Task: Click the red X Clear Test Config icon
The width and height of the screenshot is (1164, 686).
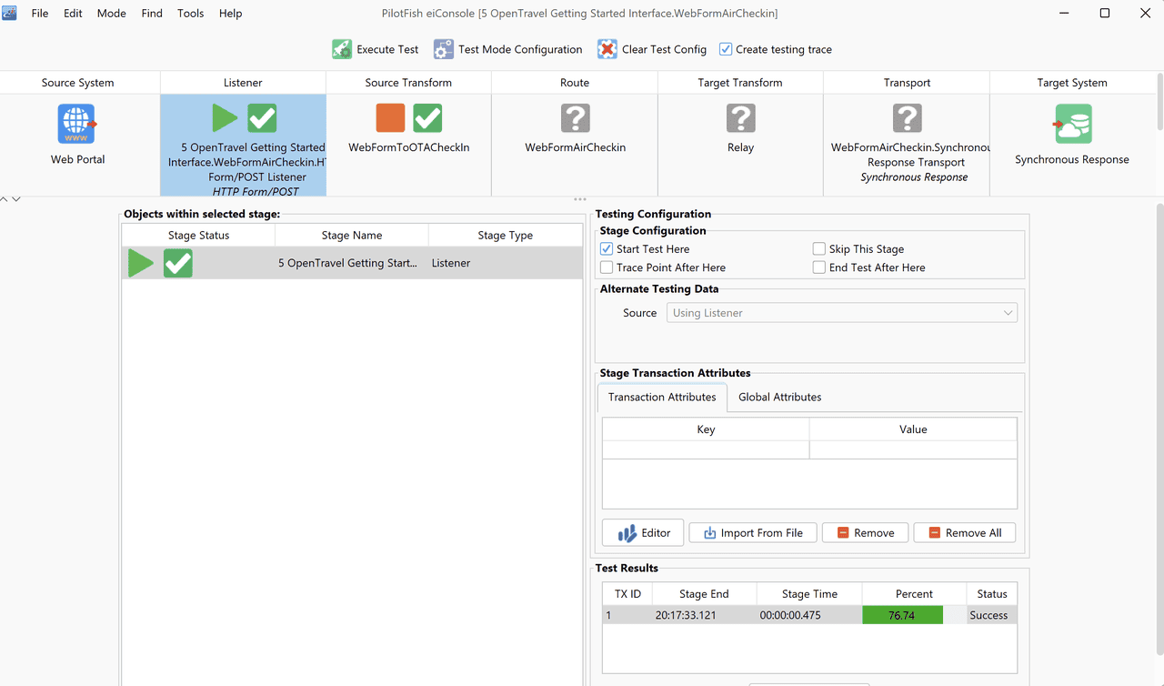Action: 607,49
